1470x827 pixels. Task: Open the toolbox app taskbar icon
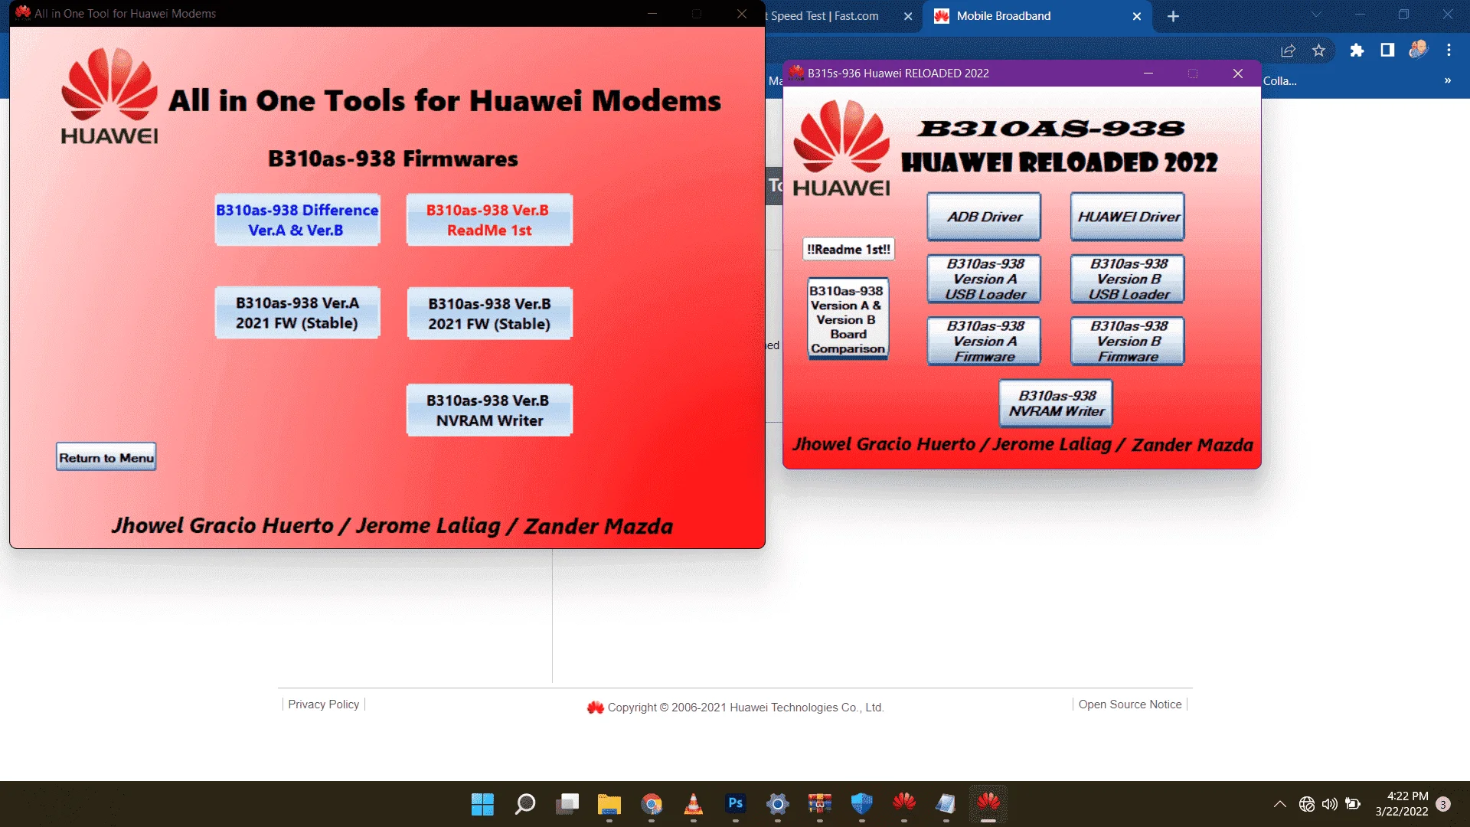[820, 804]
